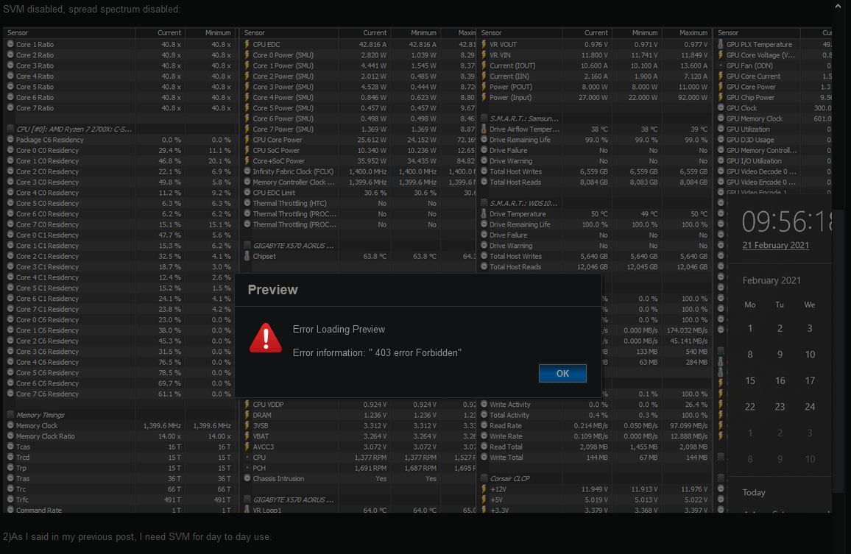Viewport: 851px width, 554px height.
Task: Click the circle icon beside Memory Clock Ratio
Action: click(10, 436)
